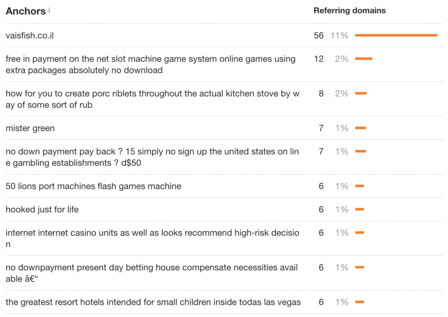The height and width of the screenshot is (317, 448).
Task: Click the info icon beside Anchors
Action: pos(49,10)
